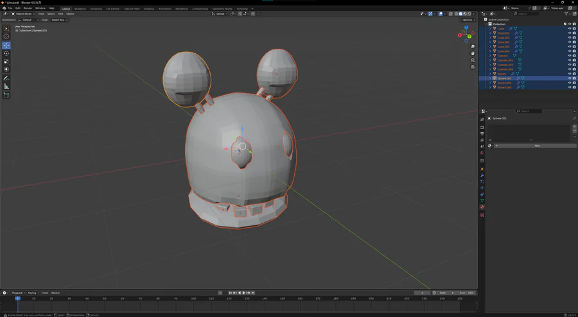Activate the Rotate tool

(6, 53)
